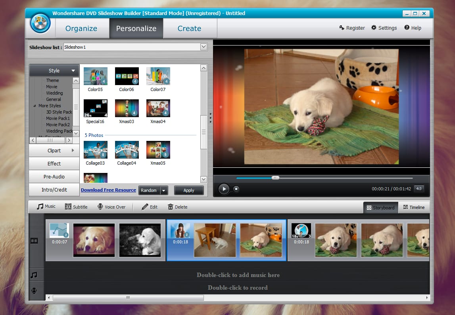
Task: Open Help
Action: coord(413,28)
